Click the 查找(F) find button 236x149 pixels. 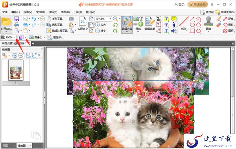click(207, 12)
